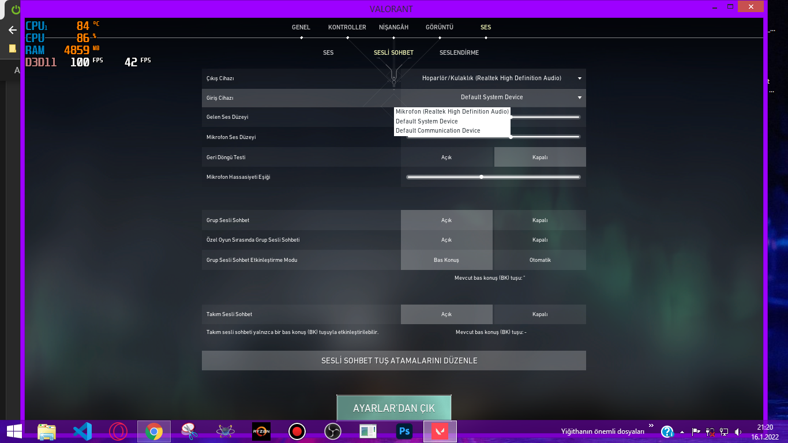Set Geri Döngü Testi to Açık

click(x=446, y=157)
